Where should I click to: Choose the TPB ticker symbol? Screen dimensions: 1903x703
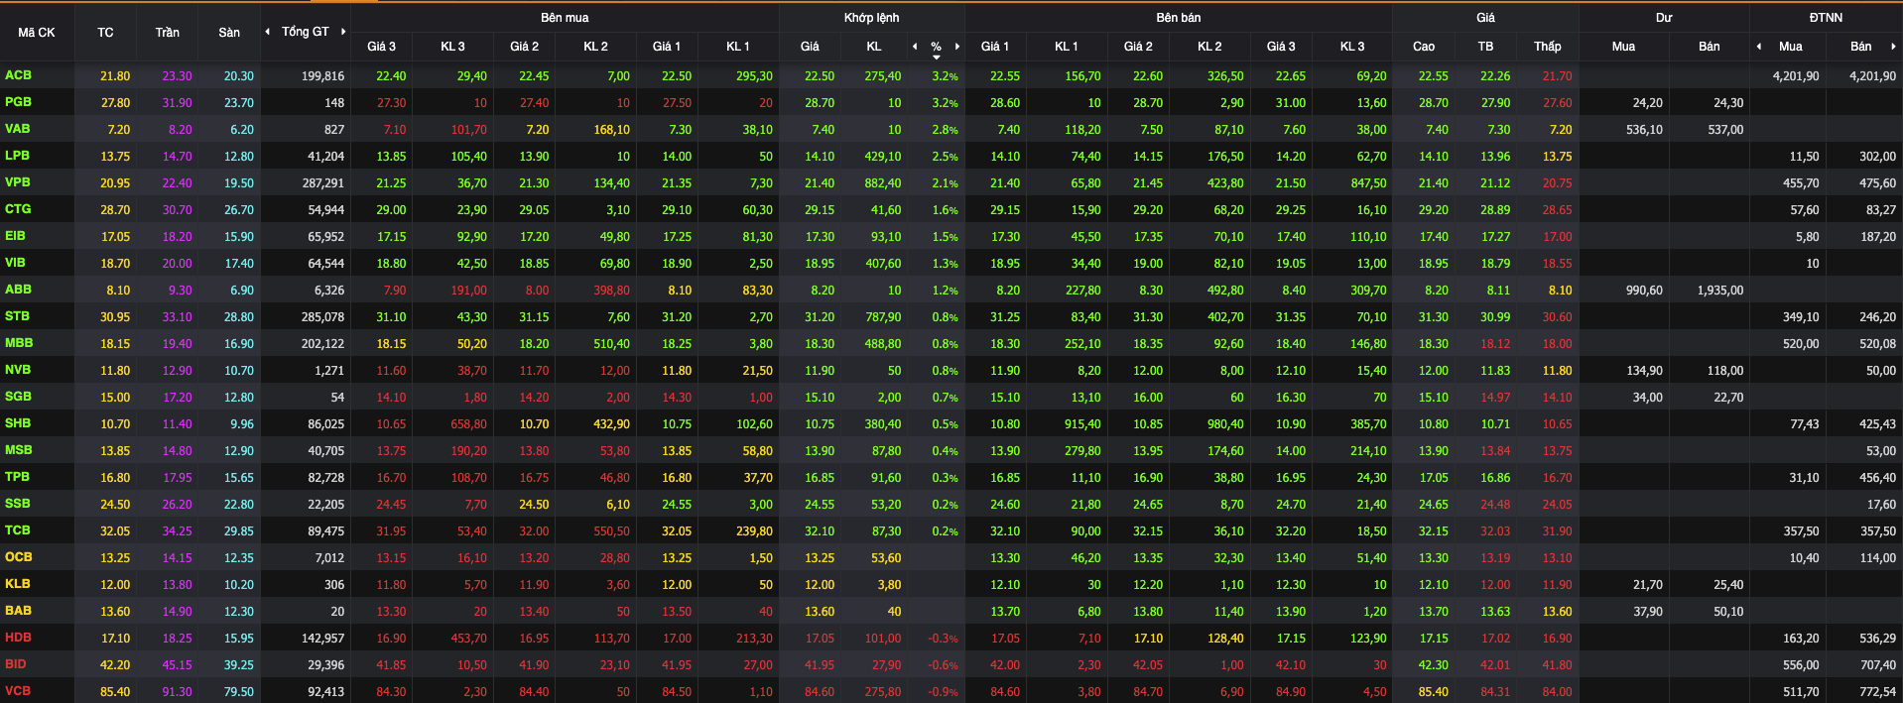point(17,477)
